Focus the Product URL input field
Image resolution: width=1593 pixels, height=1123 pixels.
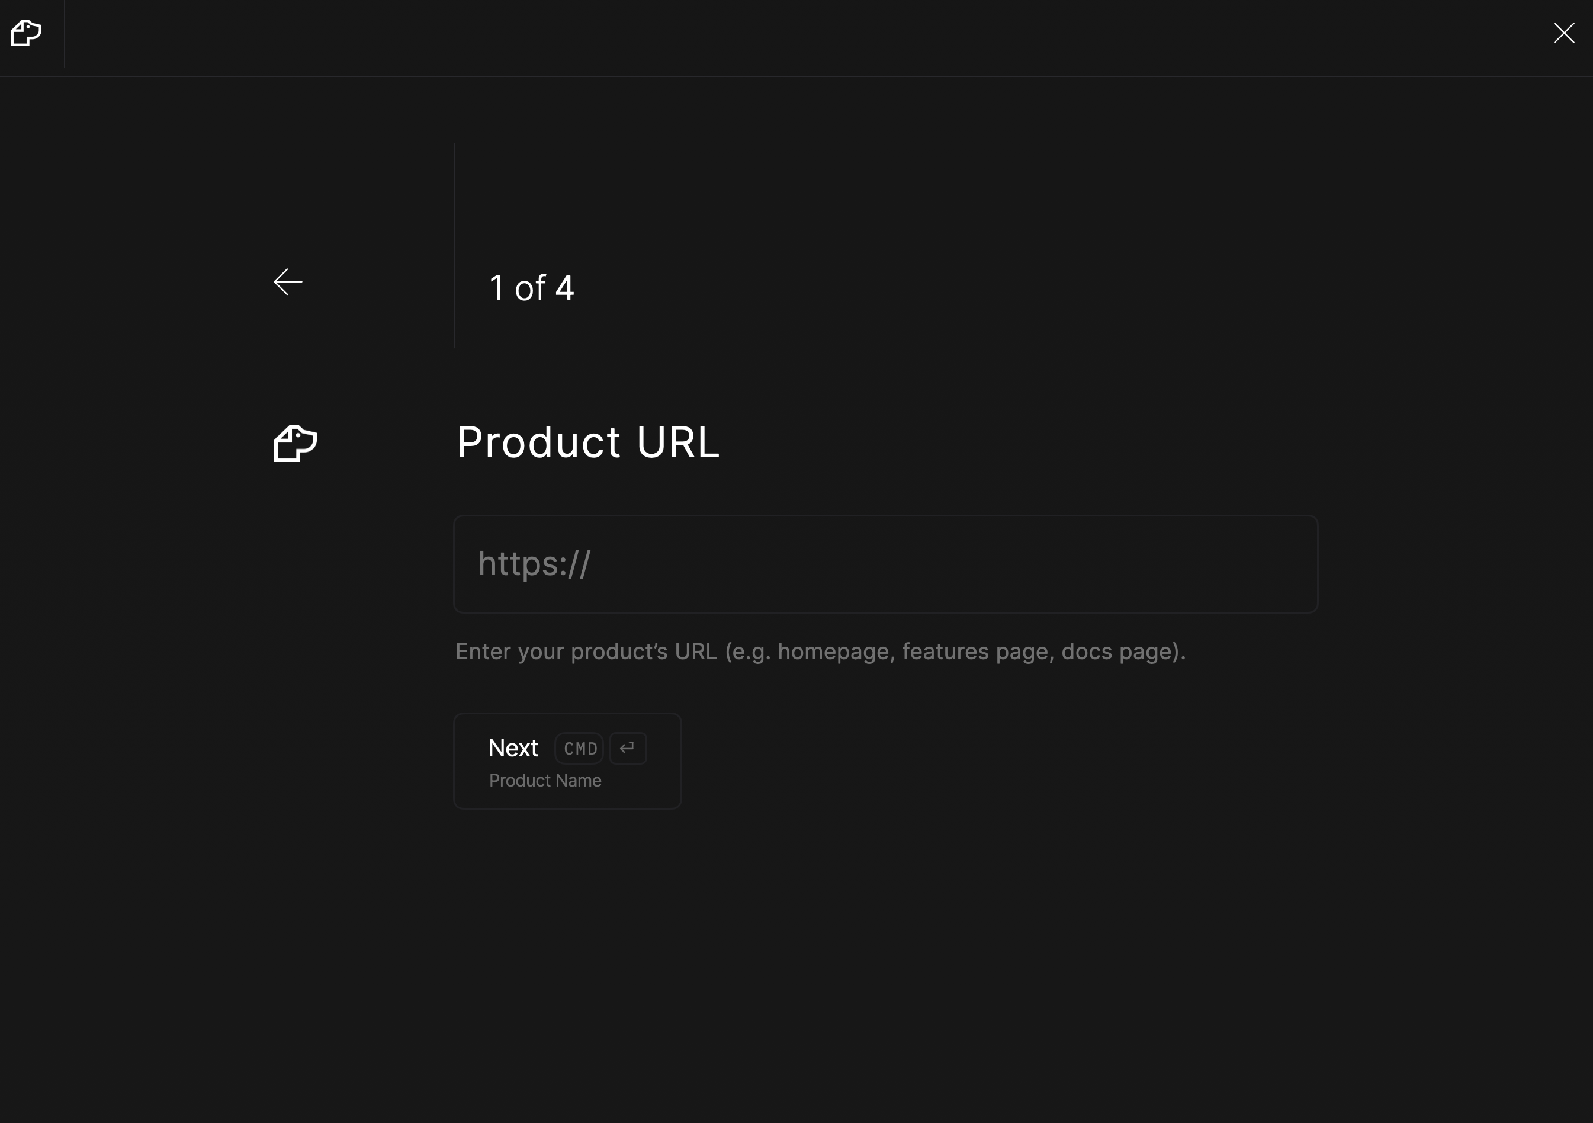[x=885, y=564]
